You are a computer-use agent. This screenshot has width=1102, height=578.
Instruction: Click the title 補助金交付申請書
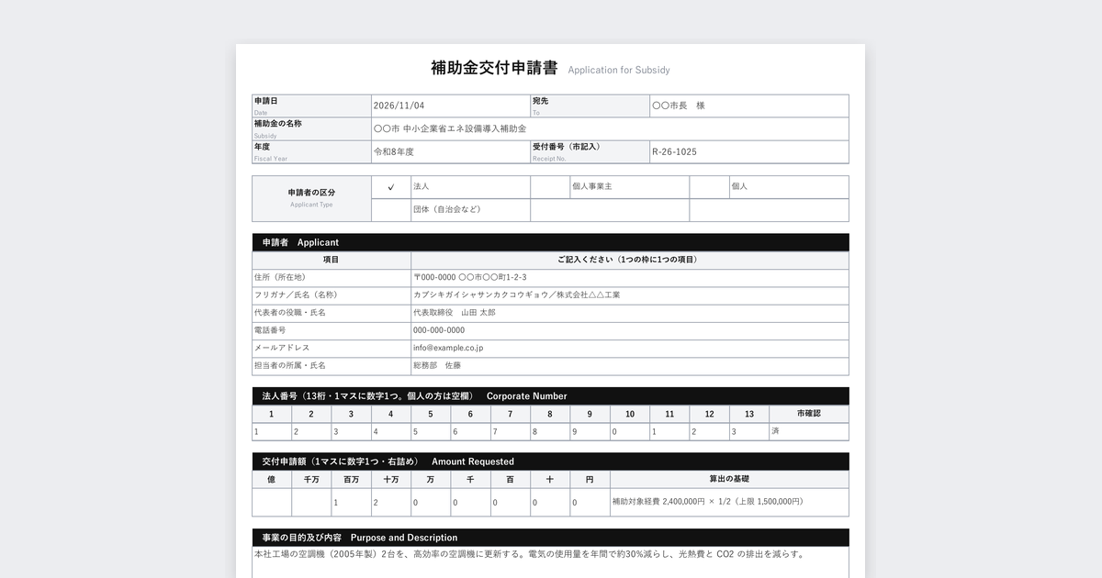(494, 69)
